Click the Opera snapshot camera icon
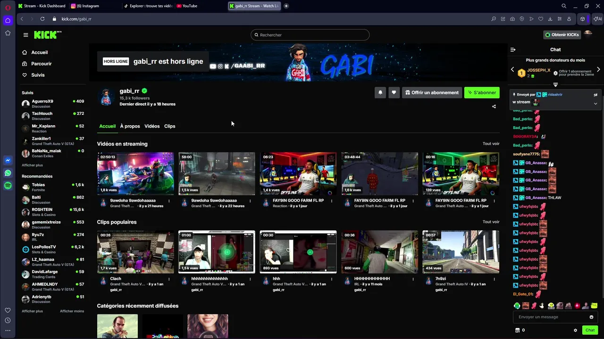604x339 pixels. pos(512,19)
